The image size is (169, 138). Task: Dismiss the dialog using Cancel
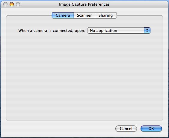click(126, 128)
